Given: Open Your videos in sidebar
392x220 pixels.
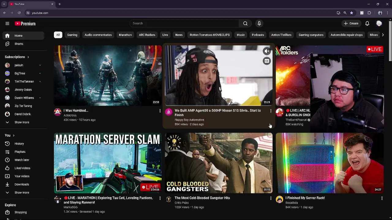Looking at the screenshot, I should tap(23, 176).
